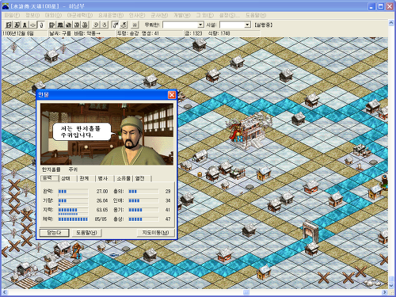
Task: Click the orange character figure near bottom-left houses
Action: pos(76,250)
